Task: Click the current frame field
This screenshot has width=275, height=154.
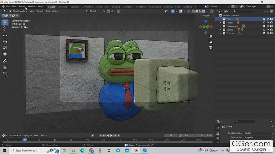Action: [x=171, y=136]
